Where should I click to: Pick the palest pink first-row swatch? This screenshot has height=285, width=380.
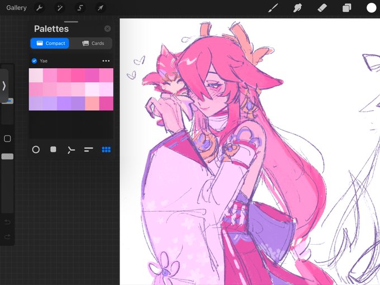coord(36,75)
